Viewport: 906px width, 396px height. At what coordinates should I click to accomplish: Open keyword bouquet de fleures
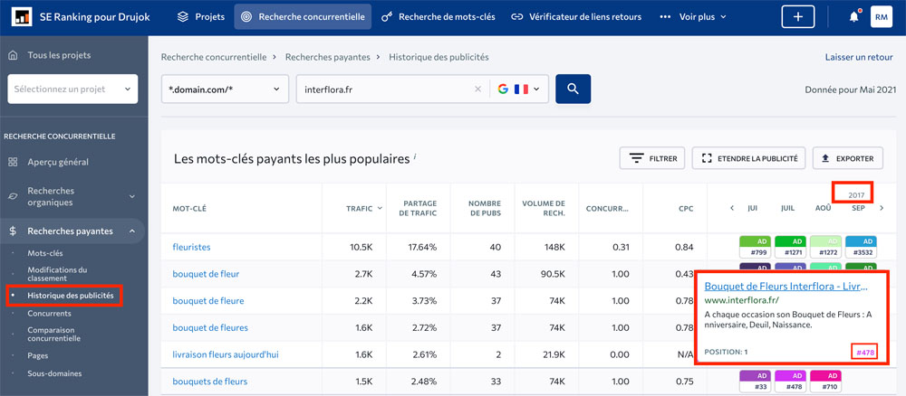(x=210, y=328)
